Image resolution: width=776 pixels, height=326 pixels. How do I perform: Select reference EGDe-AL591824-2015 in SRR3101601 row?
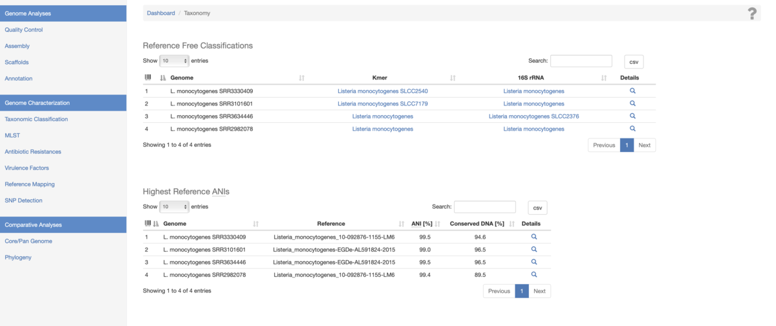click(334, 250)
